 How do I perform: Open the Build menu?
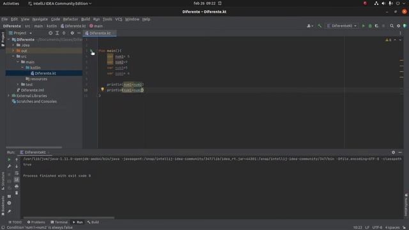tap(86, 19)
